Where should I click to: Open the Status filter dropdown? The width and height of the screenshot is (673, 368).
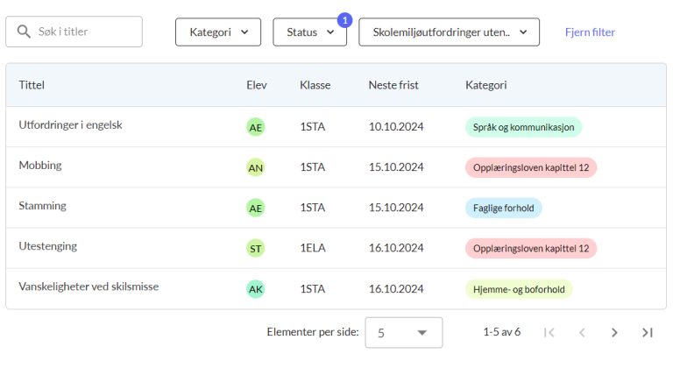coord(309,32)
